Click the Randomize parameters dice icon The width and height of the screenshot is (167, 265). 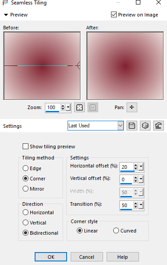[x=145, y=126]
